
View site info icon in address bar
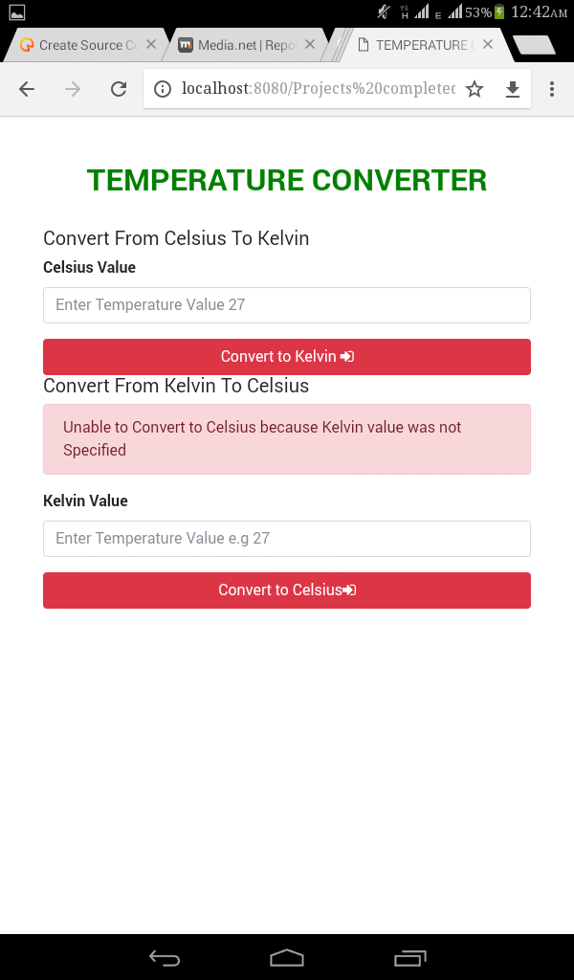163,89
